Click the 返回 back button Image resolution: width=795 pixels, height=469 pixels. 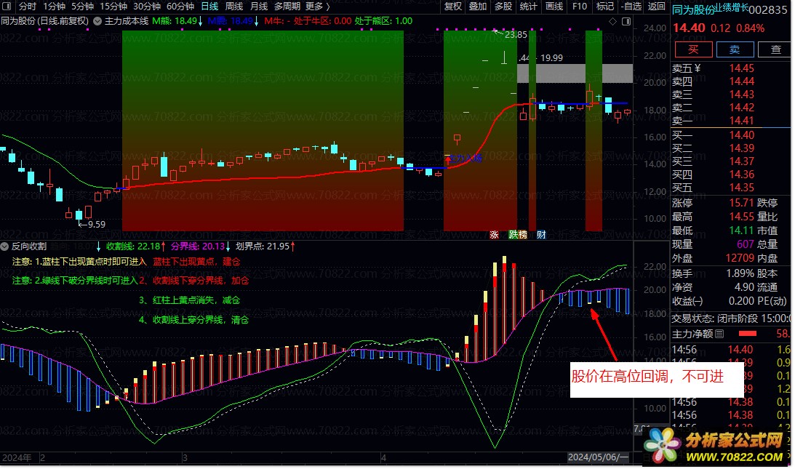coord(657,7)
